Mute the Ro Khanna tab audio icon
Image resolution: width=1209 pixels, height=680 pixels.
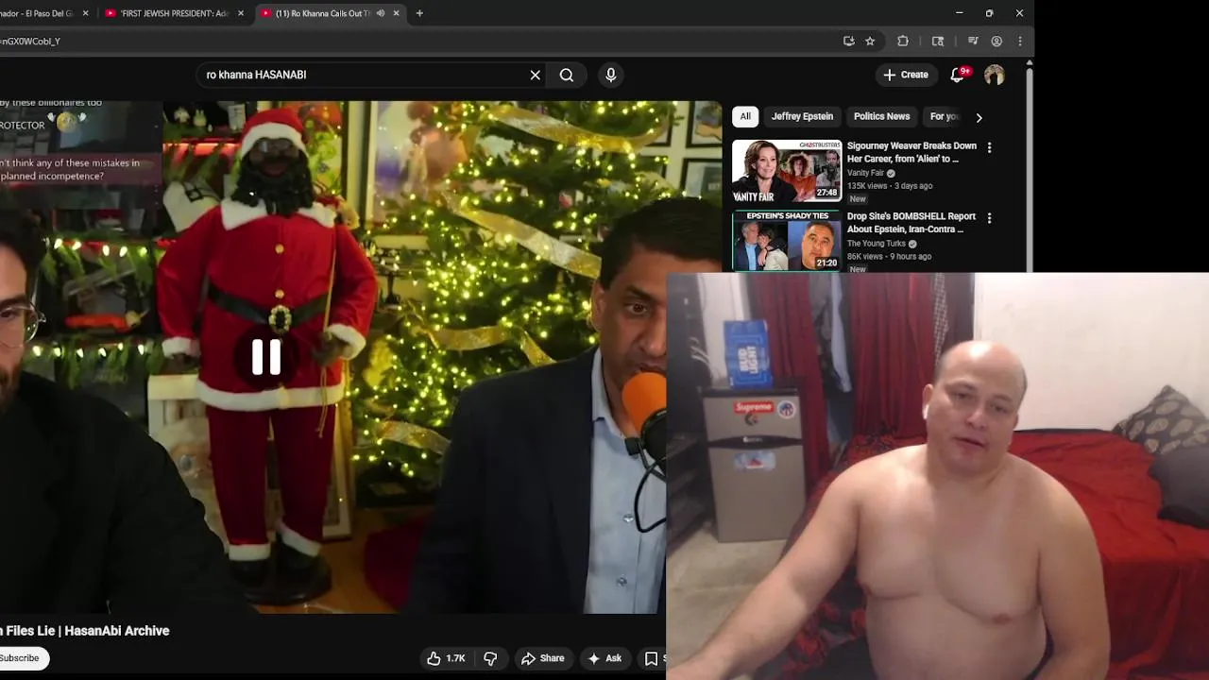[x=381, y=13]
